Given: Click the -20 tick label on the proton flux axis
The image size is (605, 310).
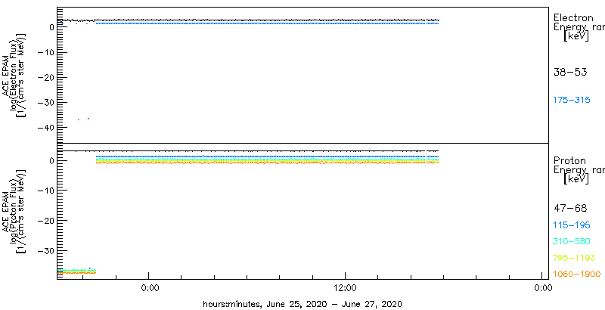Looking at the screenshot, I should (x=48, y=220).
